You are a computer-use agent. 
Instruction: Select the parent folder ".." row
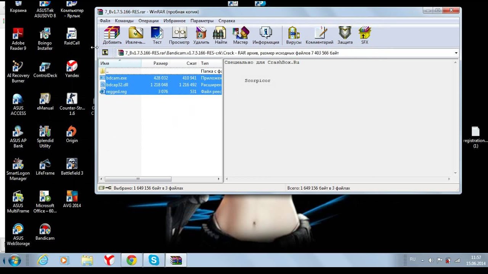point(160,71)
